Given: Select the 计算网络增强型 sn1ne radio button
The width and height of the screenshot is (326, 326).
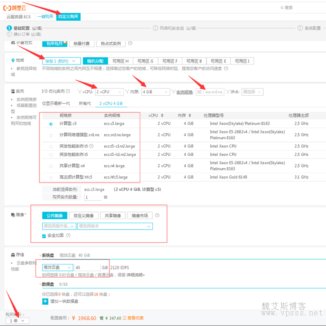Looking at the screenshot, I should click(x=51, y=135).
